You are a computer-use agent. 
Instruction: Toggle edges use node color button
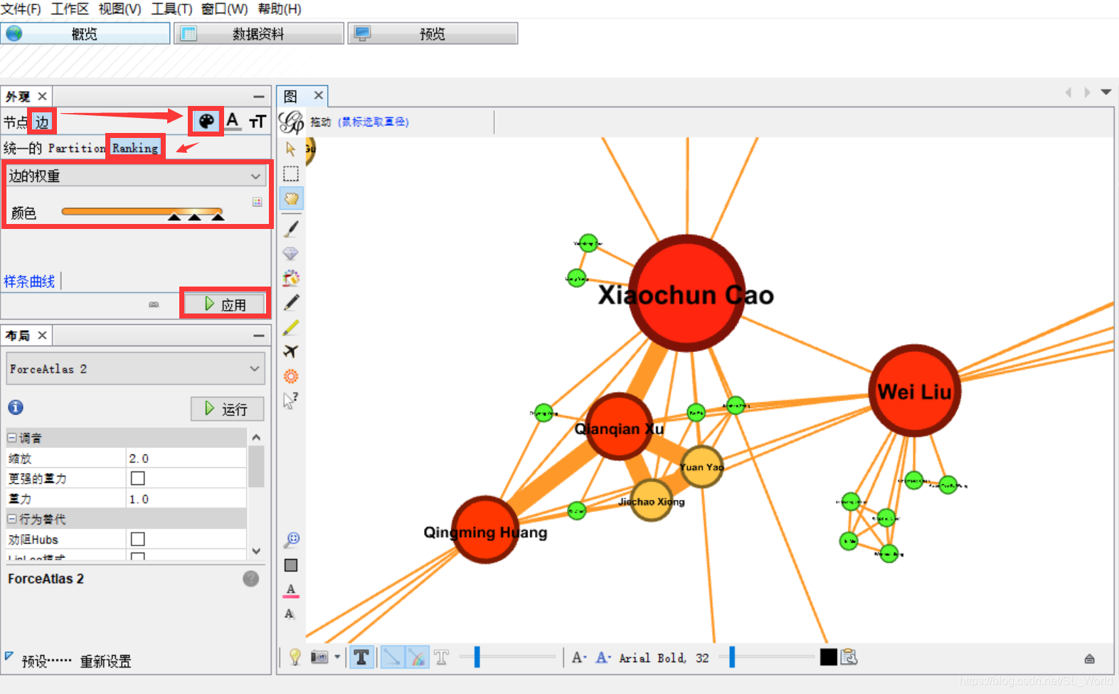(417, 658)
